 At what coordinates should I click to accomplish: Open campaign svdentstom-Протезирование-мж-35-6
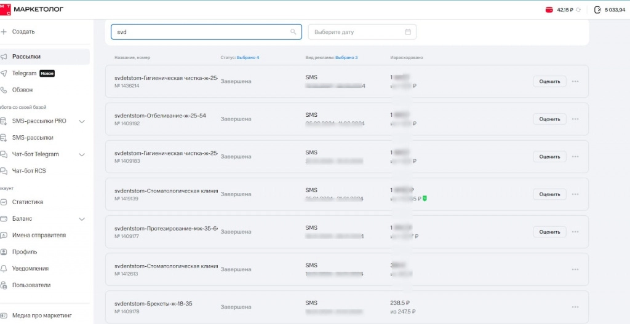[166, 229]
